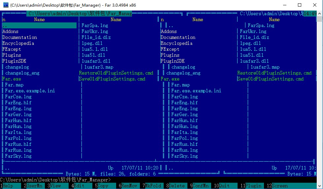The height and width of the screenshot is (189, 323).
Task: Click 4 Edit in the bottom key bar
Action: click(x=79, y=186)
